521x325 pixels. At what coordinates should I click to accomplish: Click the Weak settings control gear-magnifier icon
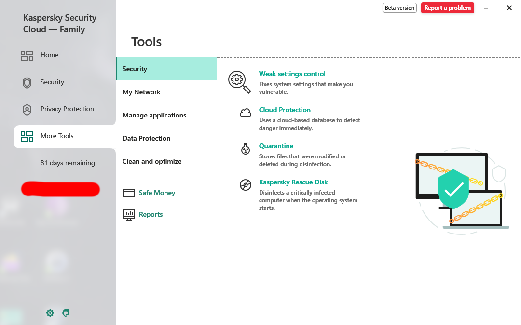pos(239,82)
